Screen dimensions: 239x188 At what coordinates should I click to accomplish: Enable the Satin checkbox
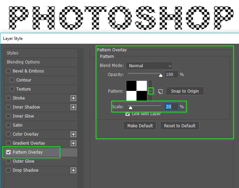(8, 125)
